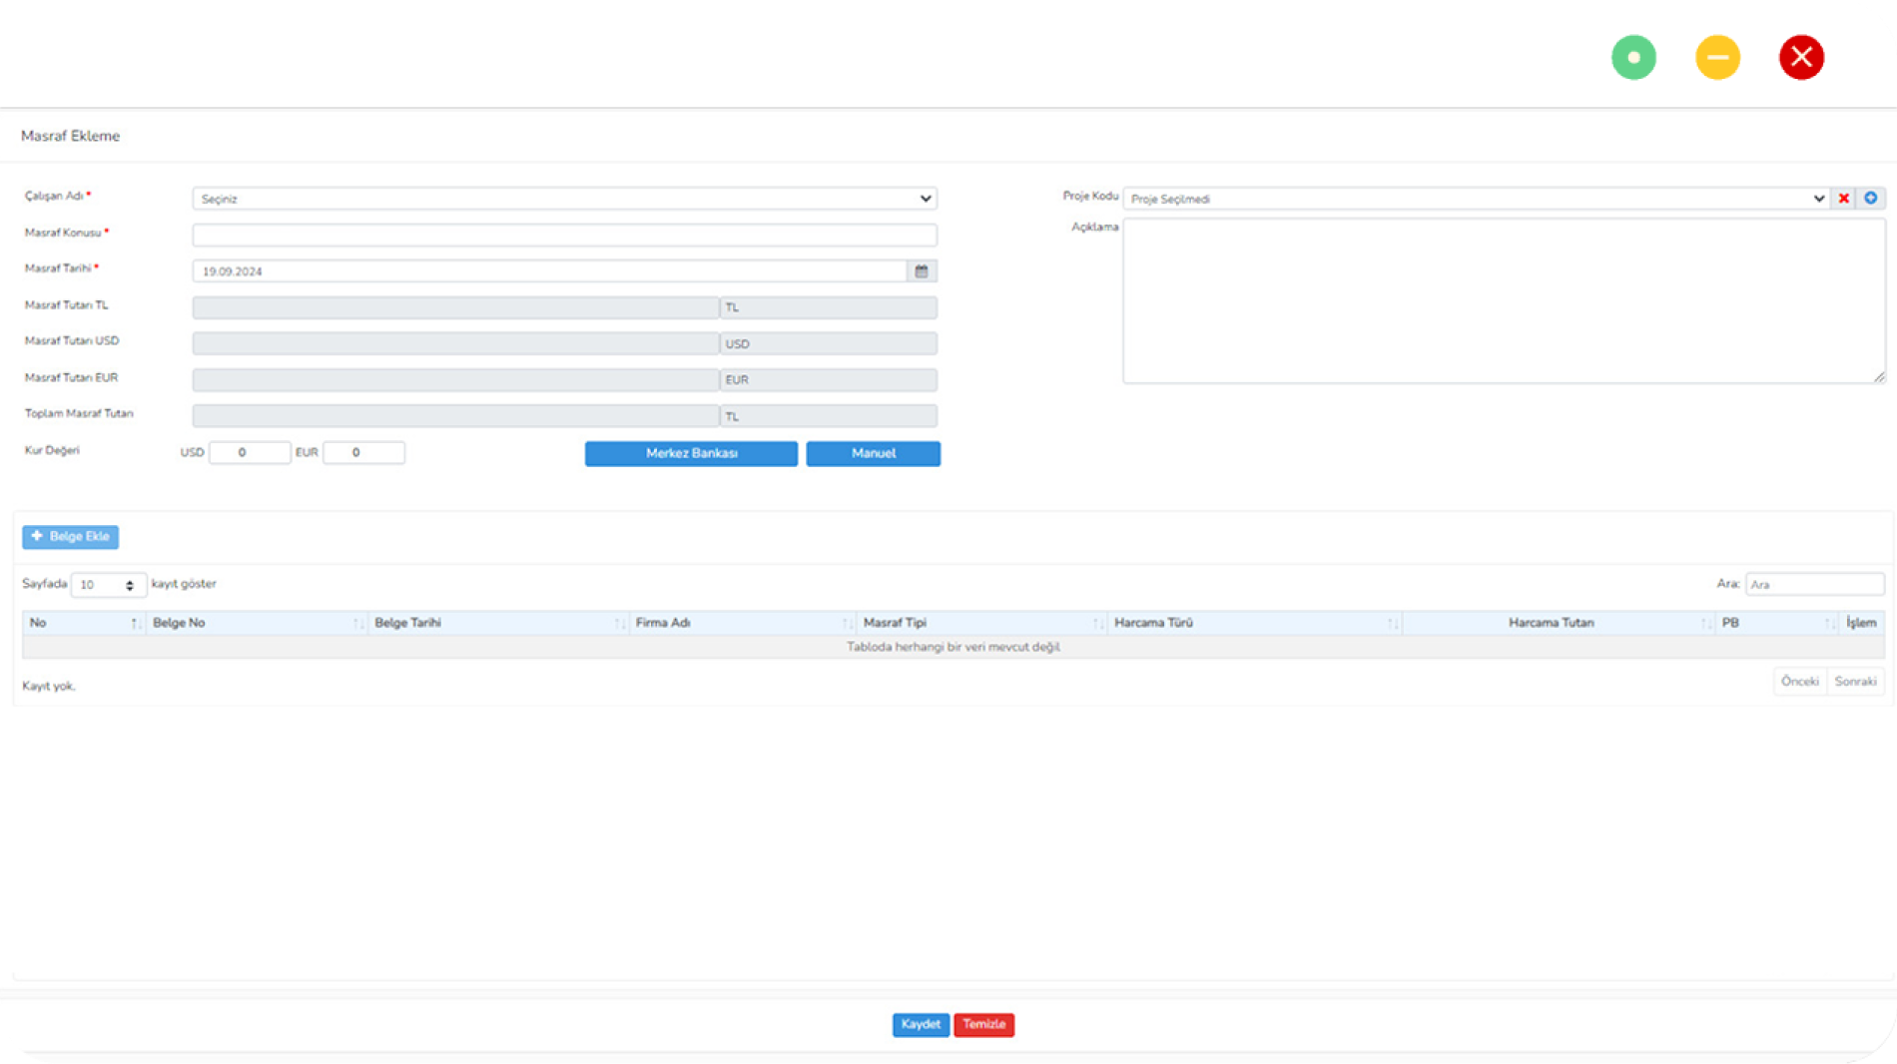Click the Masraf Ekleme page title
This screenshot has width=1897, height=1064.
pyautogui.click(x=70, y=136)
